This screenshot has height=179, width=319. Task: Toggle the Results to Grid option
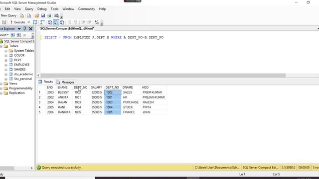click(56, 22)
